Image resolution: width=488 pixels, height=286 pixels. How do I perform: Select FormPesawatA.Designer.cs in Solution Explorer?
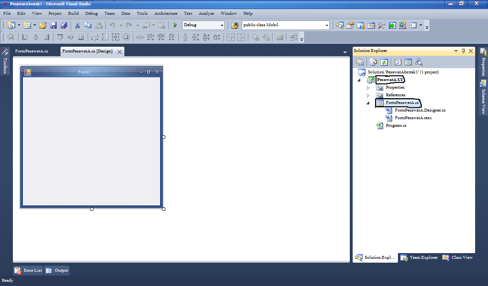420,110
